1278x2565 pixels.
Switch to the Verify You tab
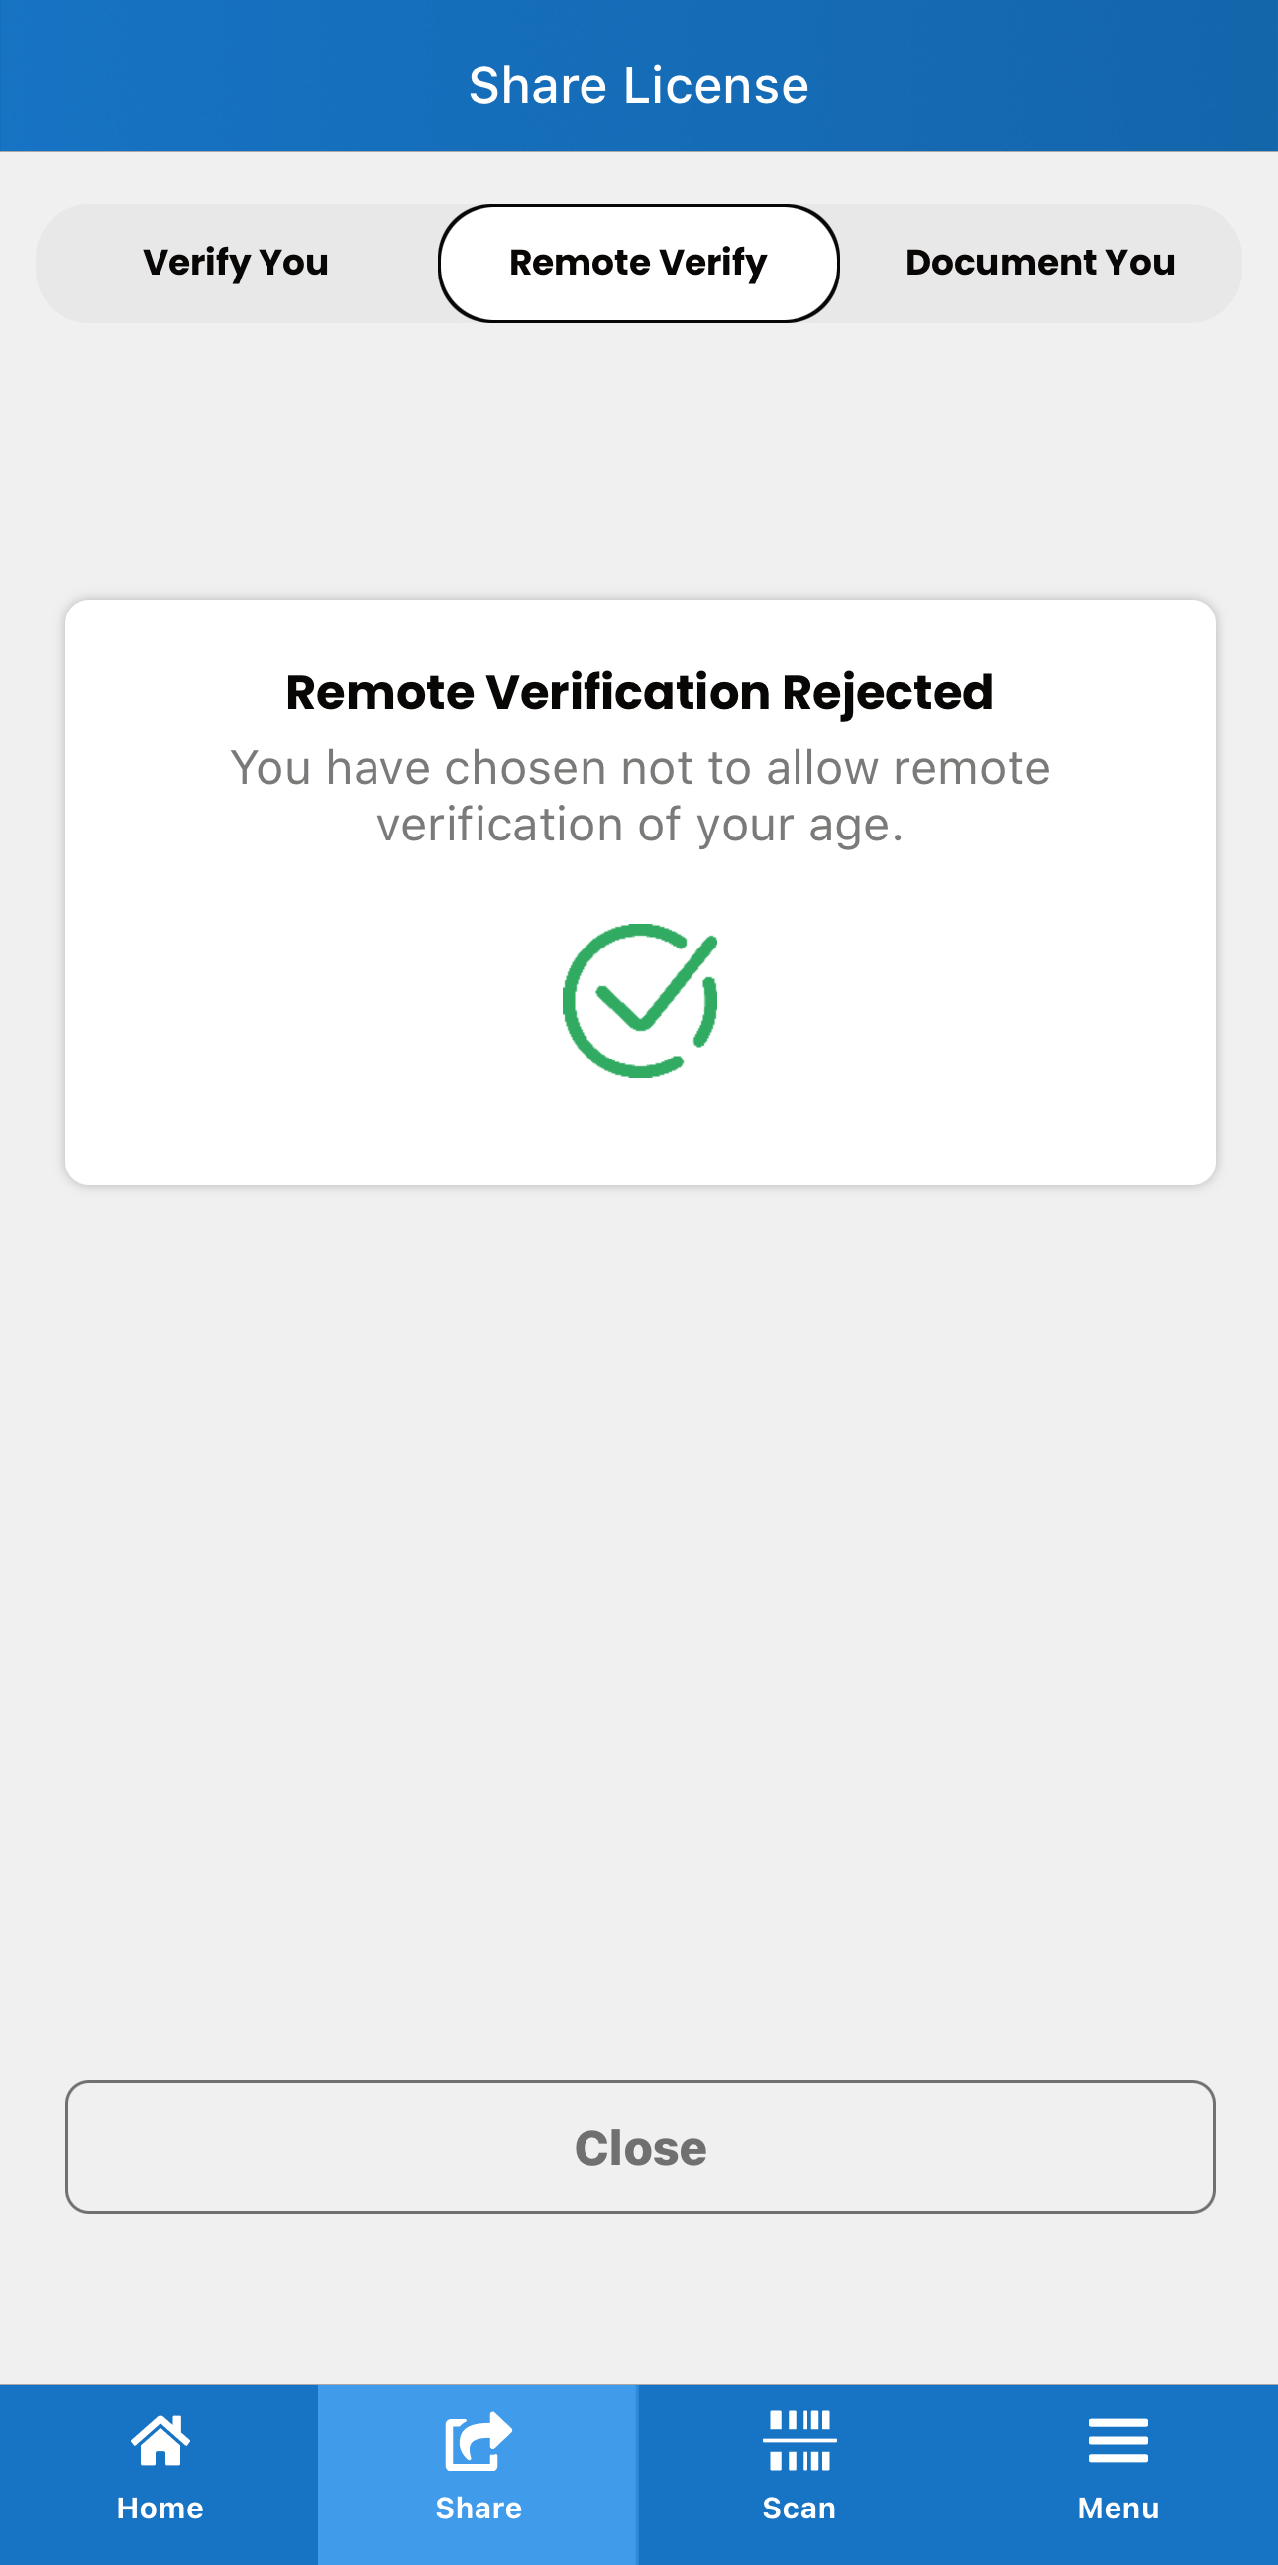click(x=236, y=263)
